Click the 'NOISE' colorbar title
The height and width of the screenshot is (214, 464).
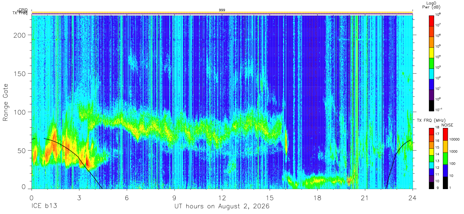447,125
